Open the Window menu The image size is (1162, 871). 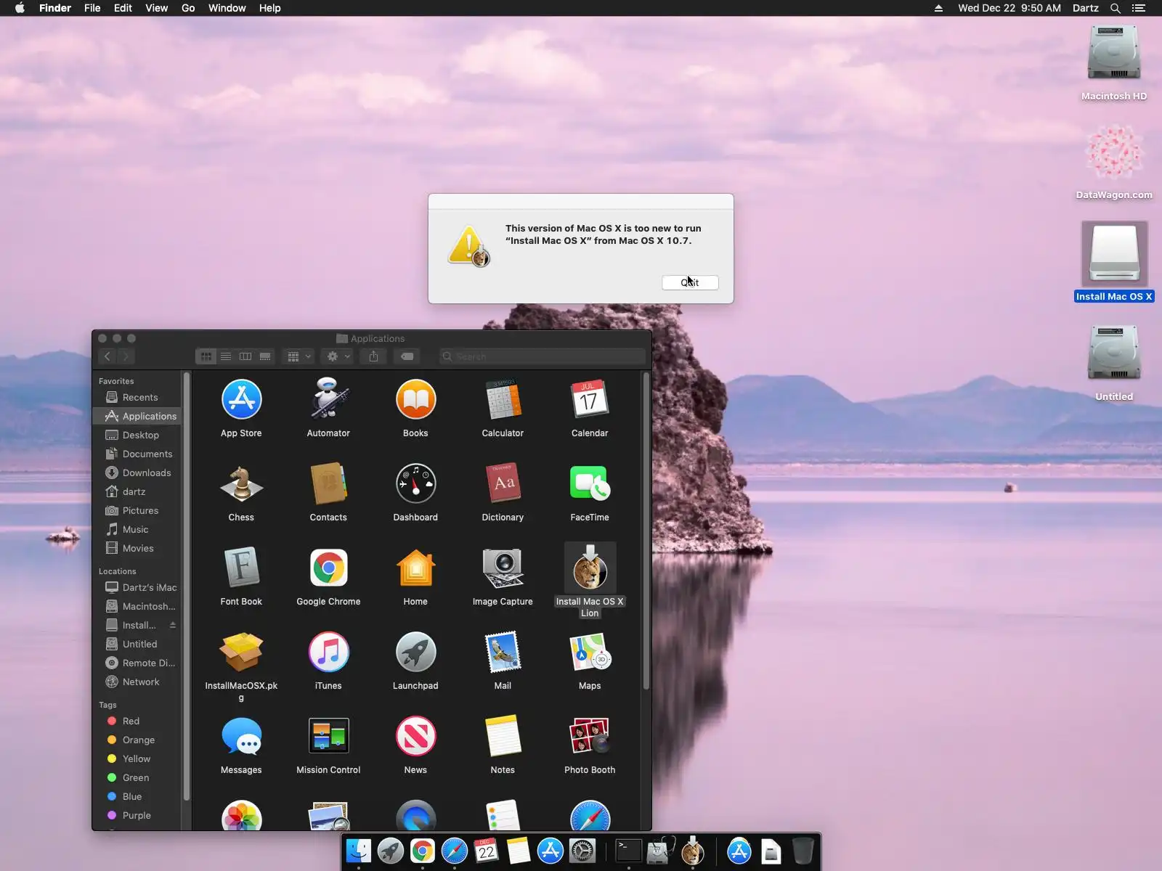click(227, 8)
